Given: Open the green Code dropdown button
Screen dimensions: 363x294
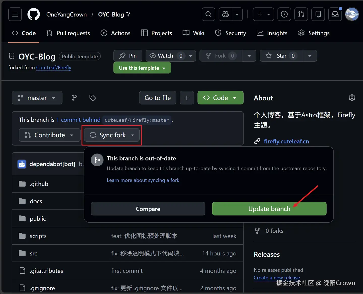Looking at the screenshot, I should pyautogui.click(x=220, y=98).
